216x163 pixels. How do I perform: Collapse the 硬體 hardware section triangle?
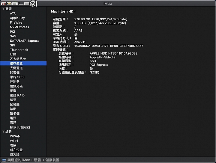tap(3, 9)
